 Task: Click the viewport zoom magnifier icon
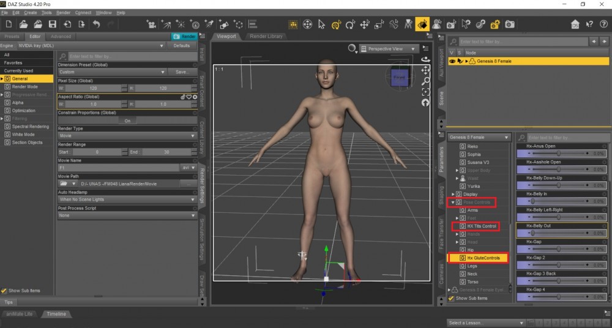[425, 81]
